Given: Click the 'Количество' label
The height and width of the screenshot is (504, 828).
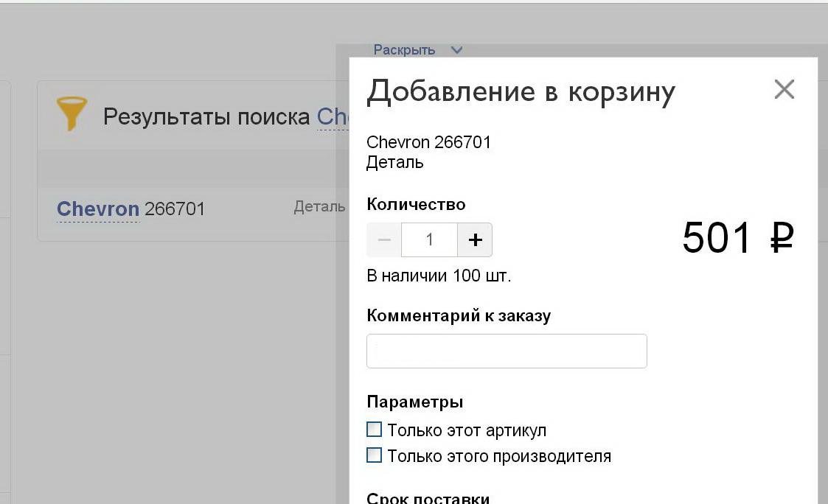Looking at the screenshot, I should pos(416,204).
